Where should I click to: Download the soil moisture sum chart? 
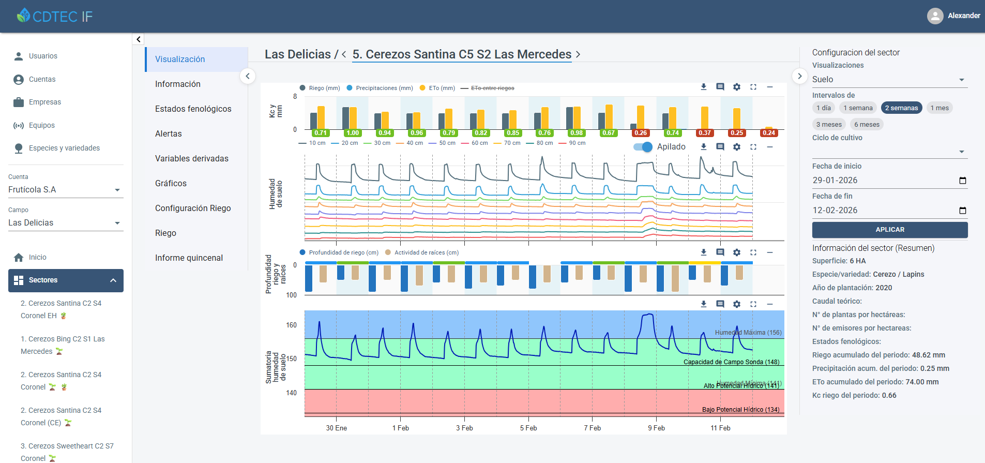703,304
